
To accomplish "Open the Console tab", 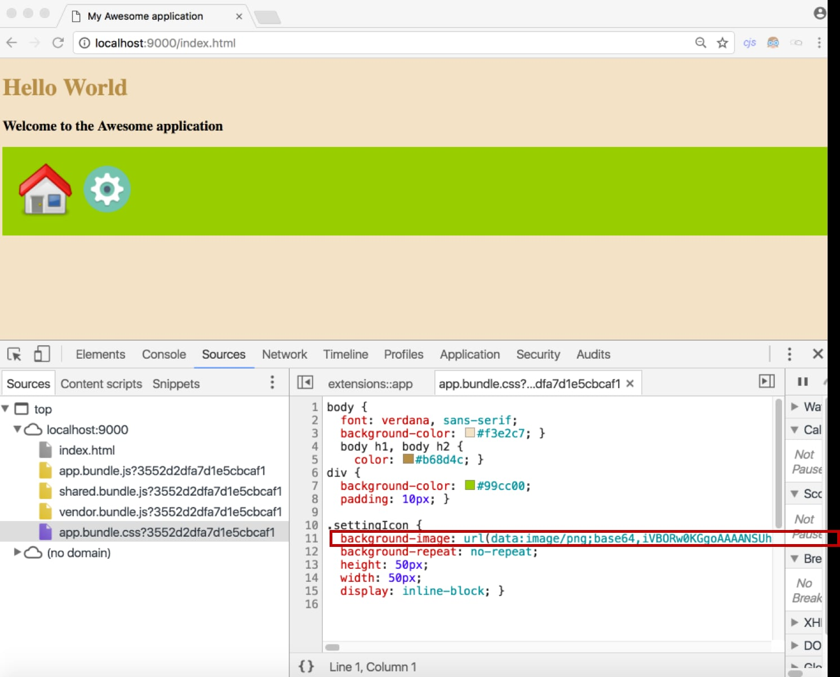I will tap(163, 354).
